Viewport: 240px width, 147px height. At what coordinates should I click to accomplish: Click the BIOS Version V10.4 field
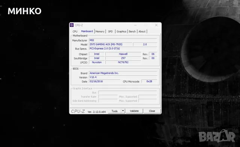click(x=123, y=77)
